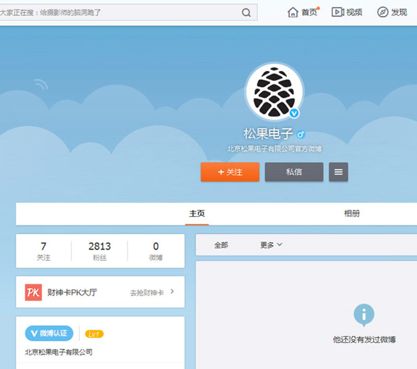Open the 财神卡PK大厅 link
This screenshot has height=369, width=417.
coord(72,292)
